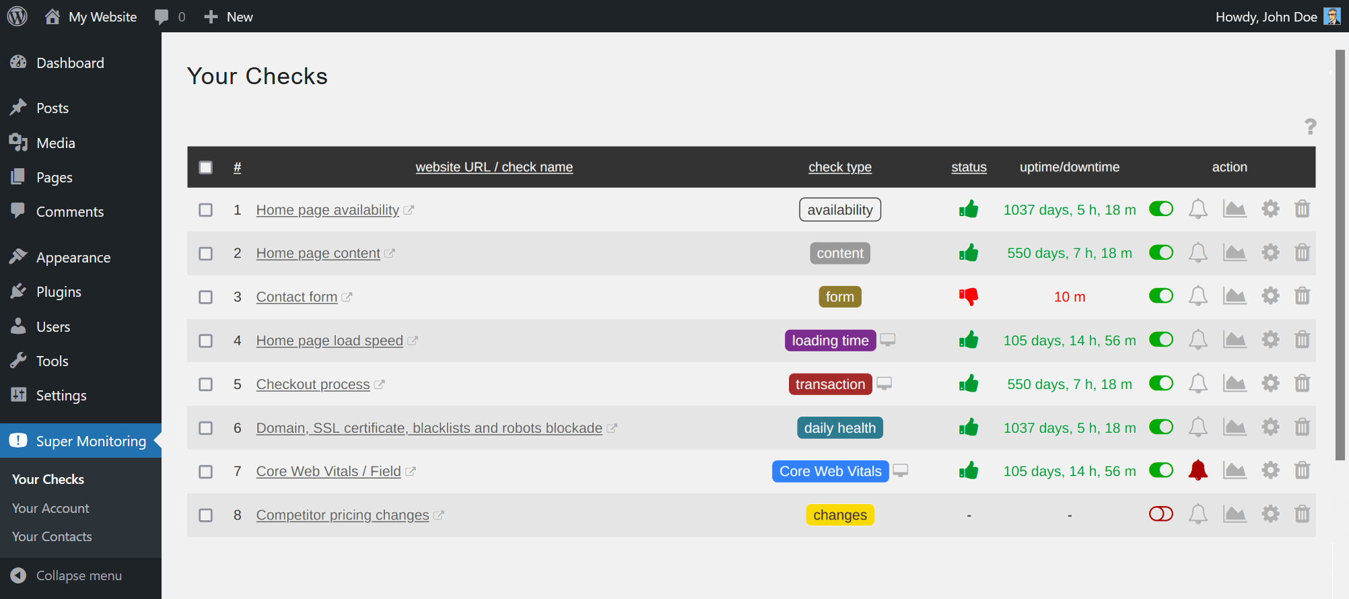1349x599 pixels.
Task: Open the comments bubble in admin bar
Action: click(x=162, y=17)
